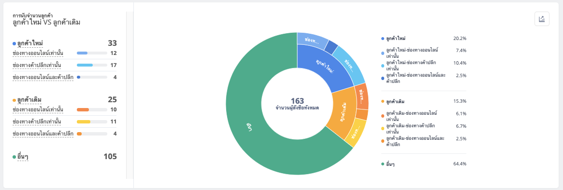
Task: Click ช่องทางออนไลน์เท่านั้น label in the 12 row
Action: (x=38, y=54)
